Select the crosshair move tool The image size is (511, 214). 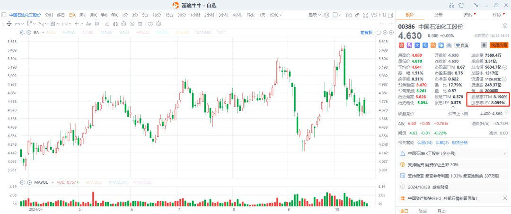[x=9, y=24]
